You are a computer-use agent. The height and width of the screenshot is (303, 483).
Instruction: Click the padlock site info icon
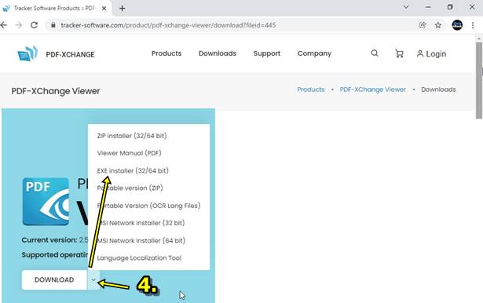(53, 25)
